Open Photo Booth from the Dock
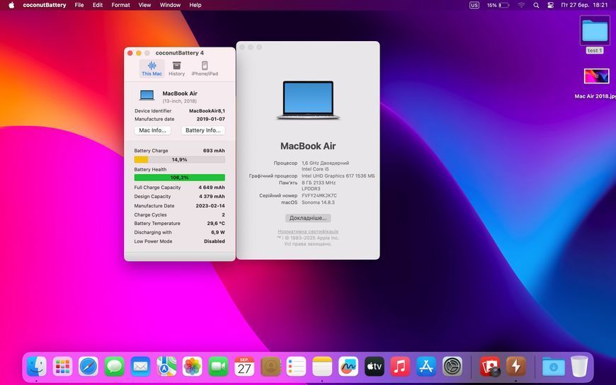The image size is (616, 385). pos(490,367)
